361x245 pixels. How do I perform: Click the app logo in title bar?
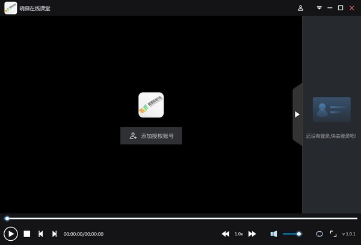point(10,8)
